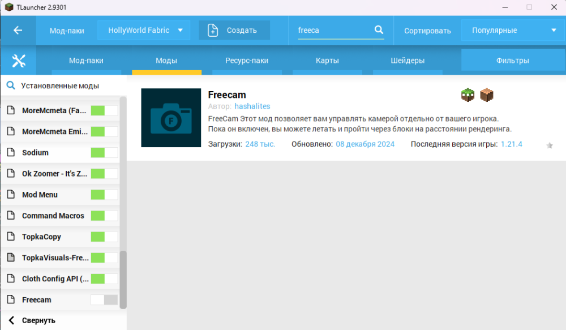Open the Ресурс-паки tab
Viewport: 566px width, 330px height.
click(247, 61)
